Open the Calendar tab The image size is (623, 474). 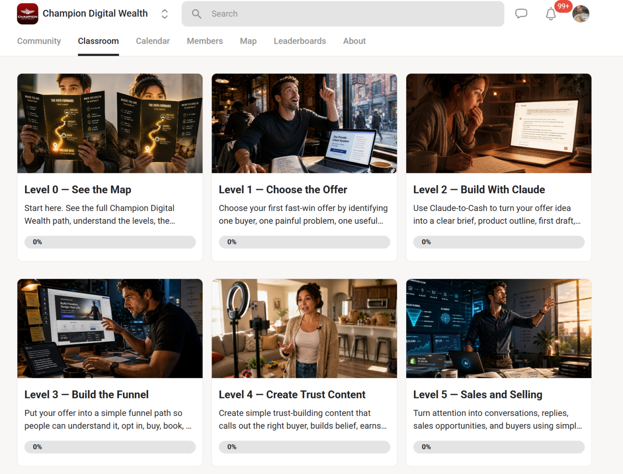pyautogui.click(x=153, y=41)
